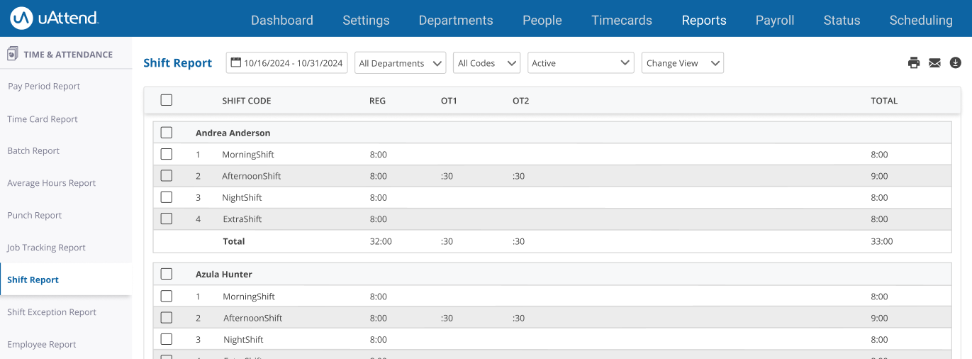Viewport: 972px width, 359px height.
Task: Print the shift report
Action: coord(914,62)
